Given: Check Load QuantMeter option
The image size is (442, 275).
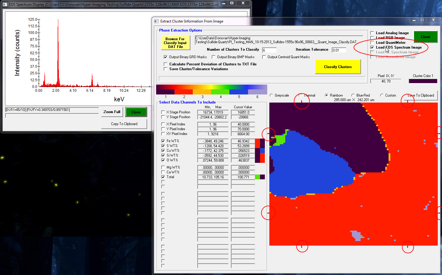Looking at the screenshot, I should click(x=372, y=43).
